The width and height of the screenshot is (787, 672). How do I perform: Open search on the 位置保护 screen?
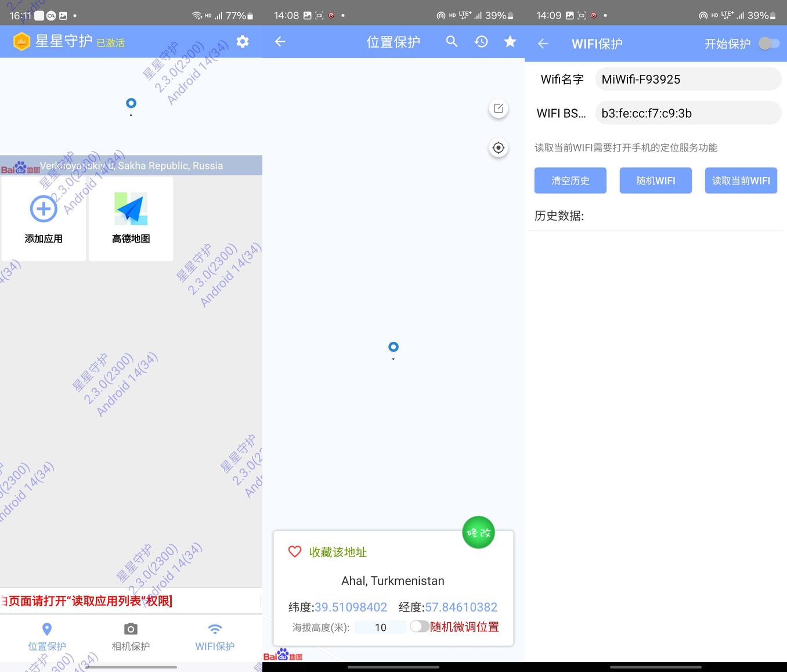[x=452, y=42]
